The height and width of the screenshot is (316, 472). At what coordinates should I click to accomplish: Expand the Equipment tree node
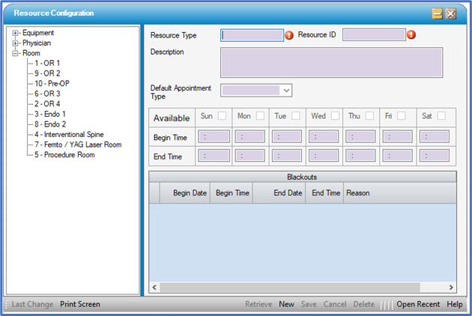pos(16,34)
